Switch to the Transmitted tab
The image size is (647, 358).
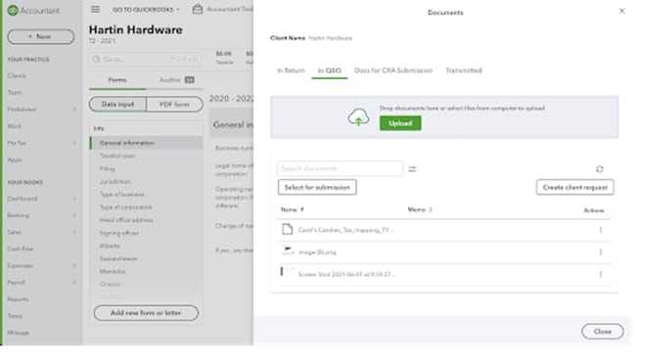pos(463,70)
